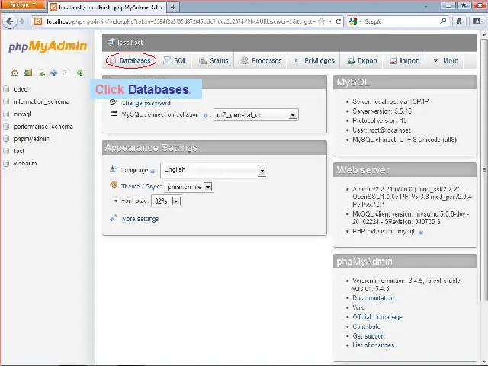The image size is (488, 366).
Task: Open the Theme / Style dropdown
Action: 188,187
